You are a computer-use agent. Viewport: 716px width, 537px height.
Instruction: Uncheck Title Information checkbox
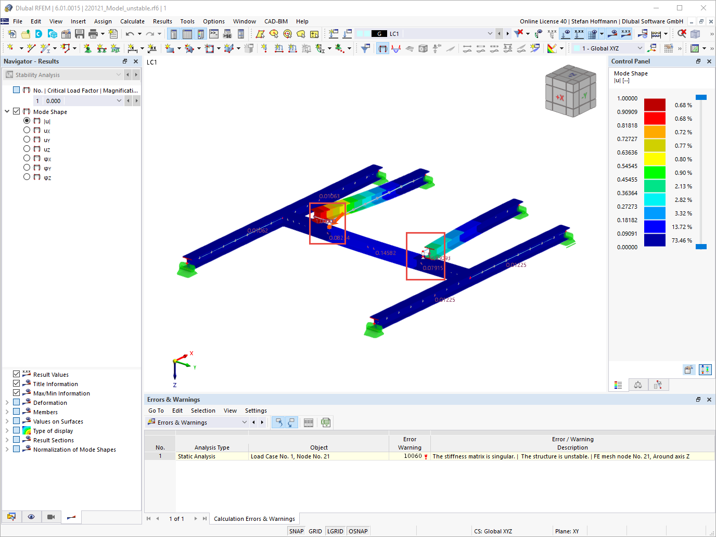(x=17, y=383)
